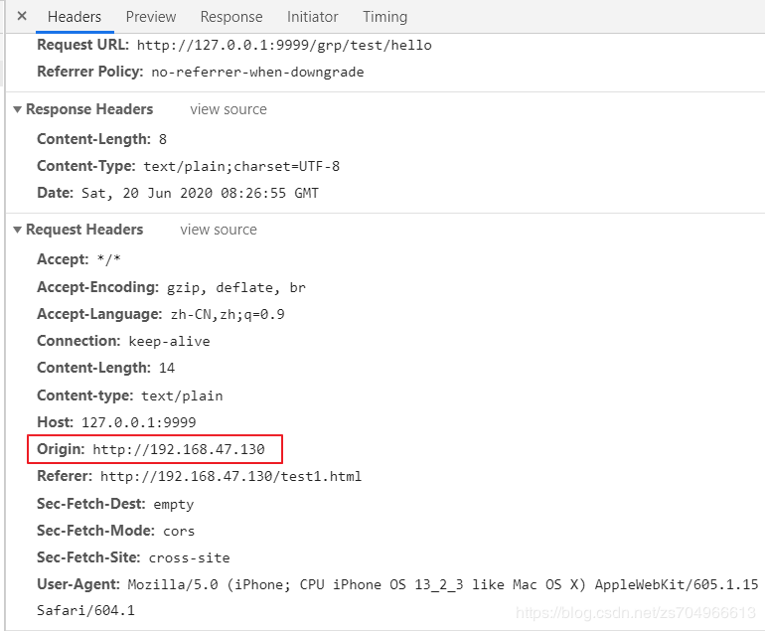Click the Request Headers section title

point(84,230)
